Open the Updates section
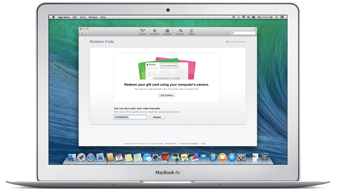 tap(191, 32)
